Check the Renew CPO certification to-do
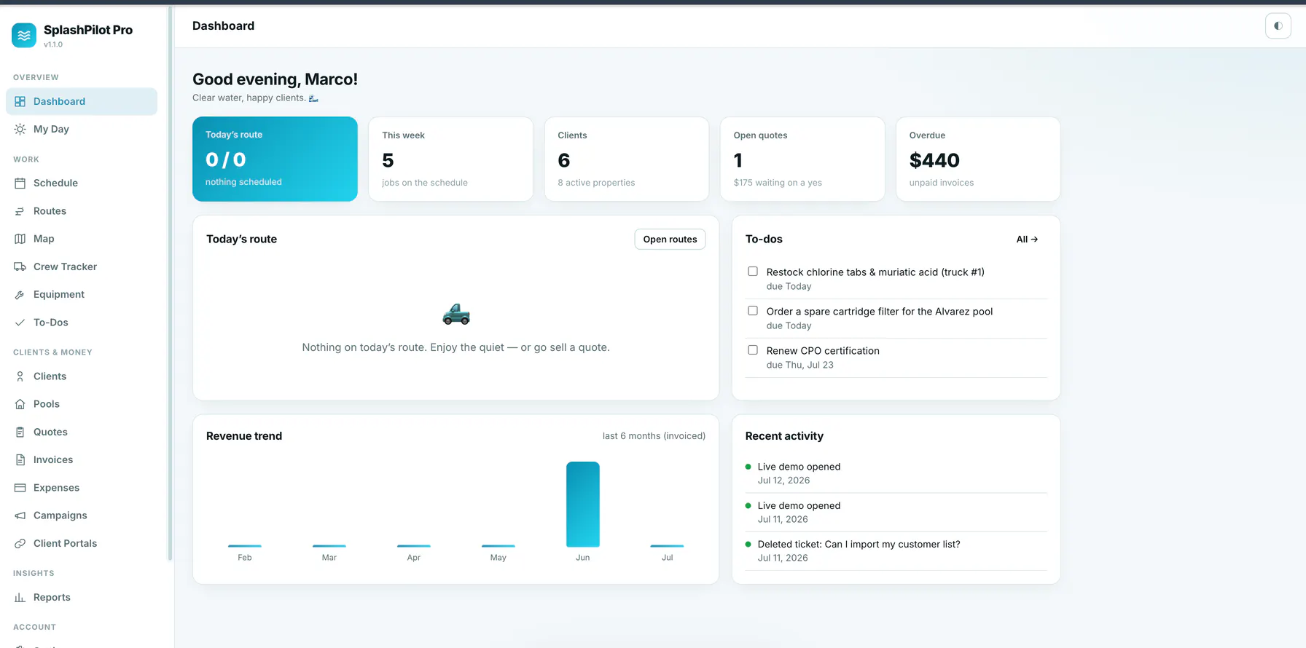 [753, 350]
